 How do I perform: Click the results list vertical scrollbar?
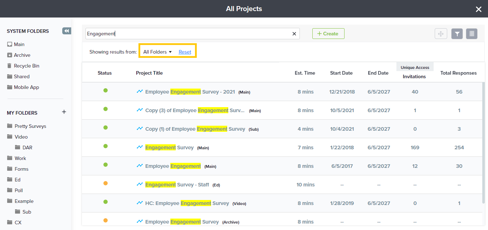(483, 143)
